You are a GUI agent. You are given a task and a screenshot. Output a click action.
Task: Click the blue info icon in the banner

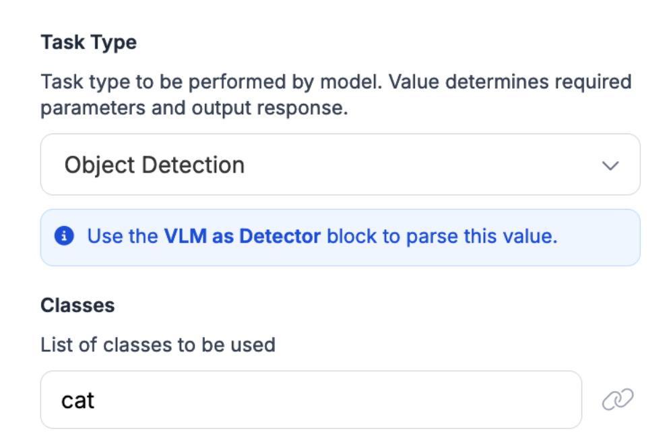pyautogui.click(x=64, y=237)
